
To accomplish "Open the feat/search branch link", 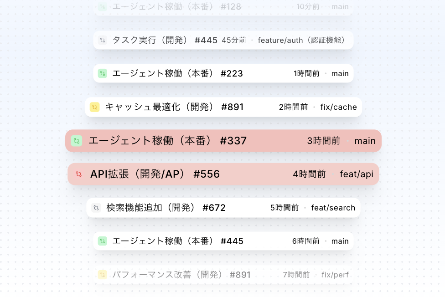I will 333,207.
